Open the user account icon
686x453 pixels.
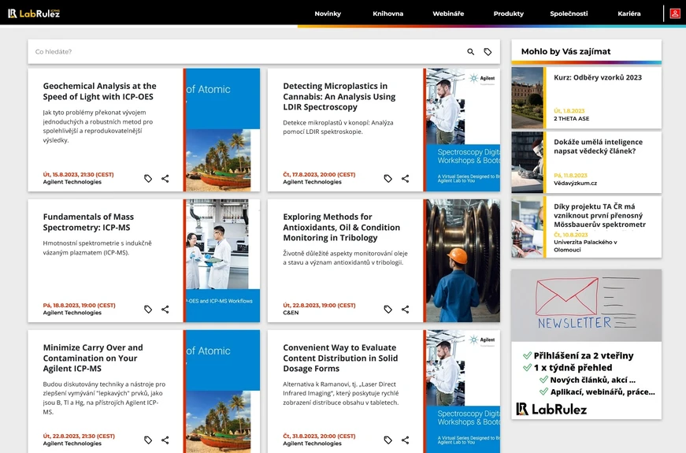tap(675, 13)
